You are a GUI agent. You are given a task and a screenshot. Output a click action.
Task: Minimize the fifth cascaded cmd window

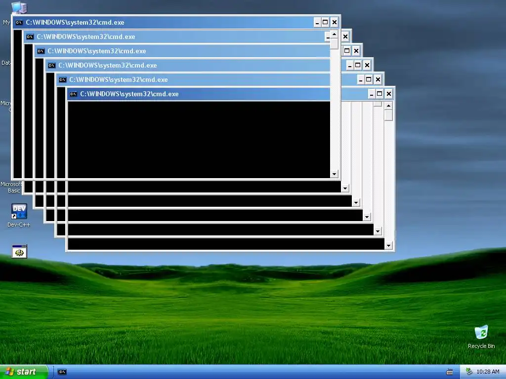click(x=361, y=79)
